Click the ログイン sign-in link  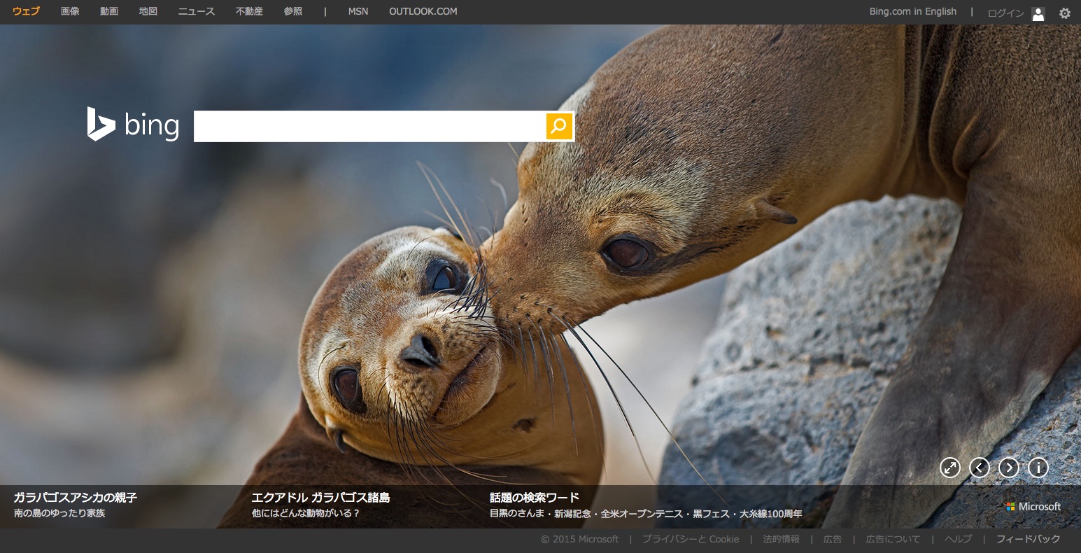pos(1005,13)
